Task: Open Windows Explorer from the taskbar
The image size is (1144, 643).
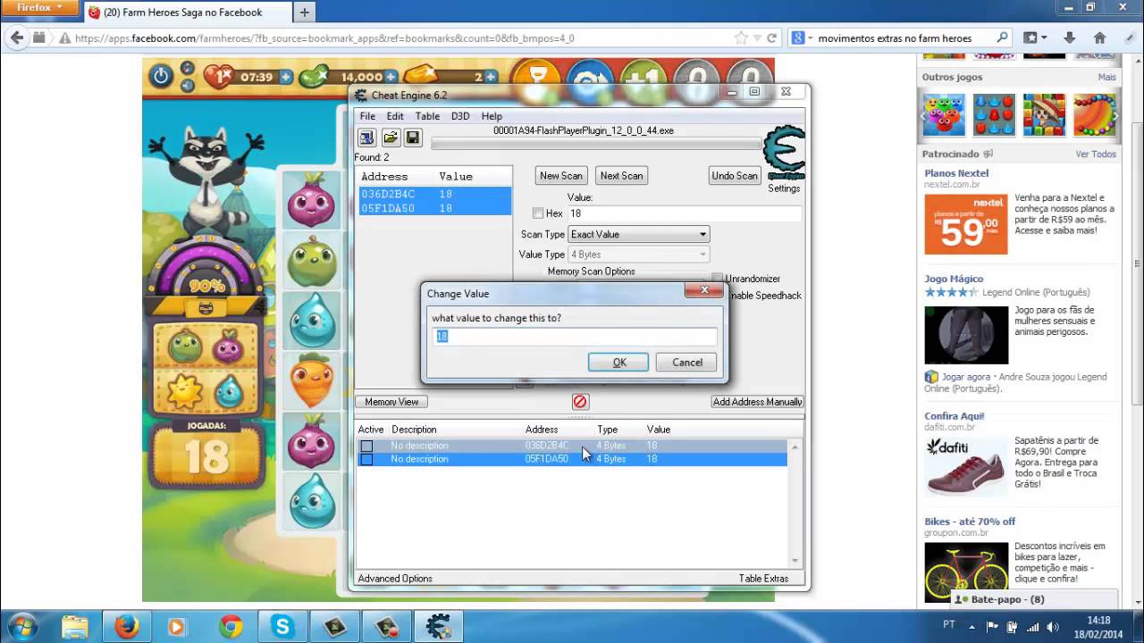Action: (75, 627)
